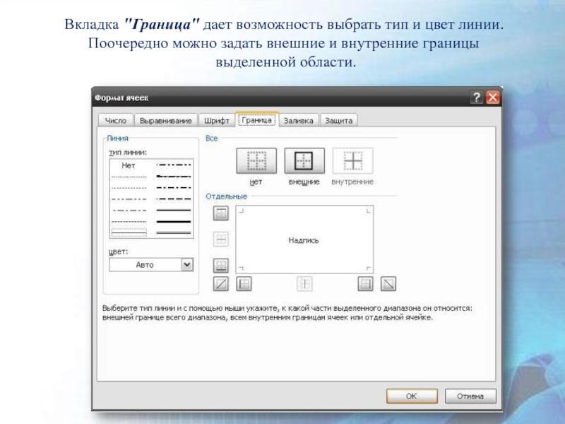
Task: Select the thick solid line style
Action: [173, 222]
